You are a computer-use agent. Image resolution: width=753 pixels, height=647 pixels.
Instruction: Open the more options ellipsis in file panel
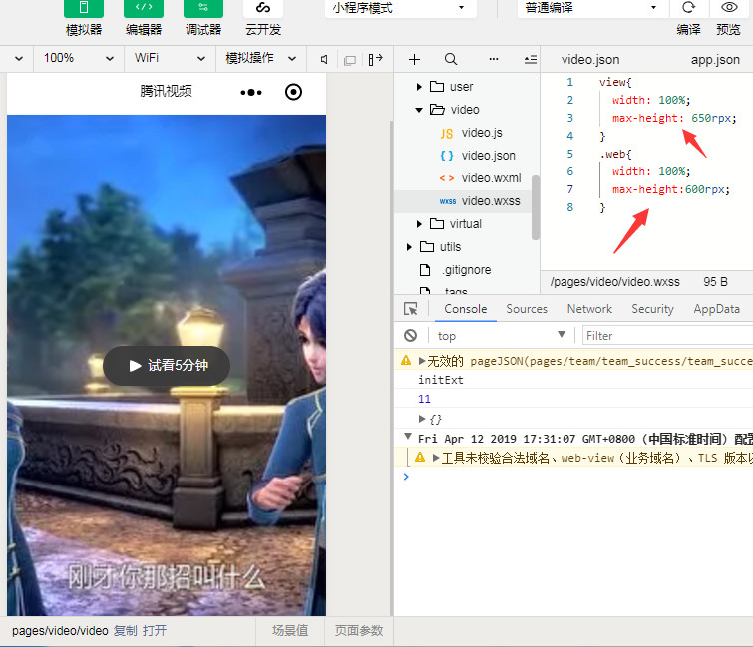[x=494, y=59]
